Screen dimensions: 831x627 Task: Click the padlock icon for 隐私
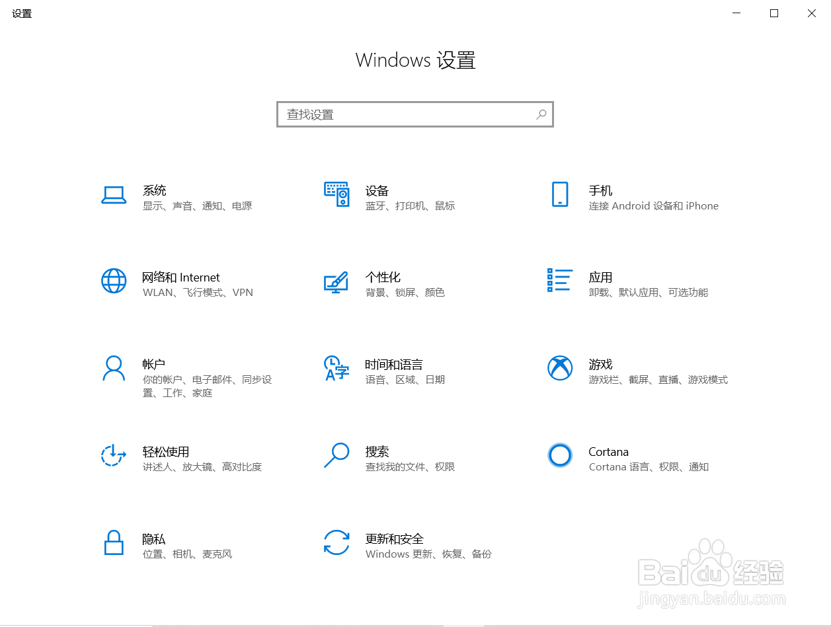click(114, 542)
